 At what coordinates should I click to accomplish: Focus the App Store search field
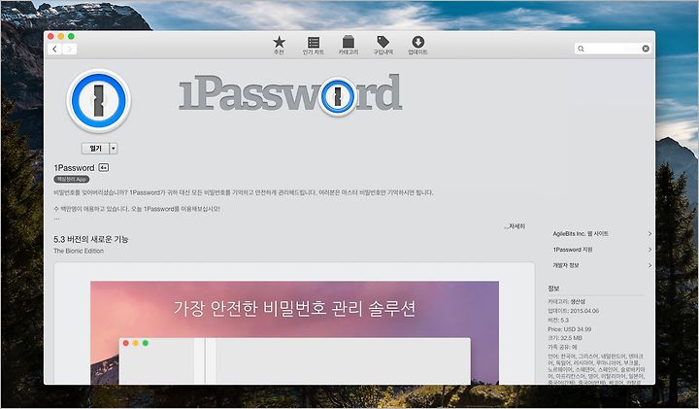[x=613, y=49]
